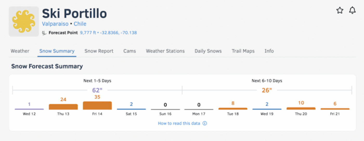Screen dimensions: 364x141
Task: Click the info icon beside How to read this data
Action: click(x=205, y=123)
